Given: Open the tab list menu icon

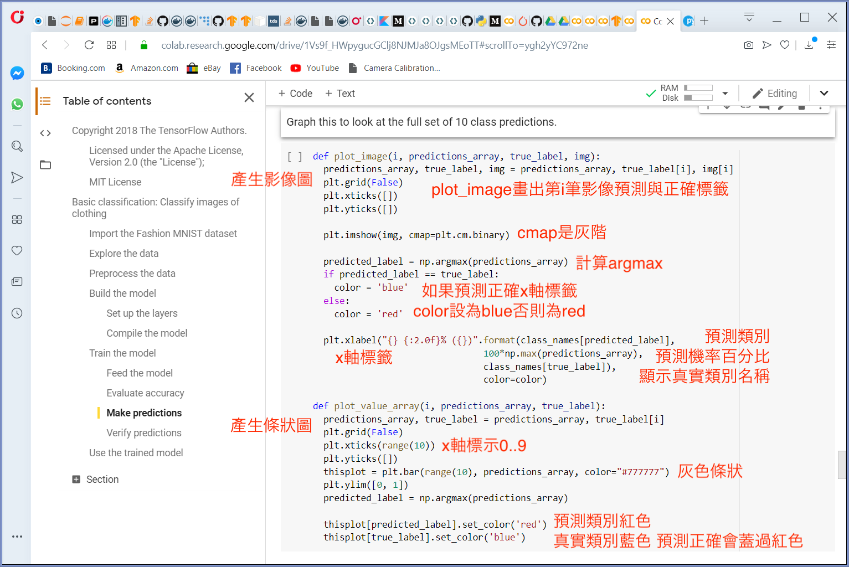Looking at the screenshot, I should point(749,17).
